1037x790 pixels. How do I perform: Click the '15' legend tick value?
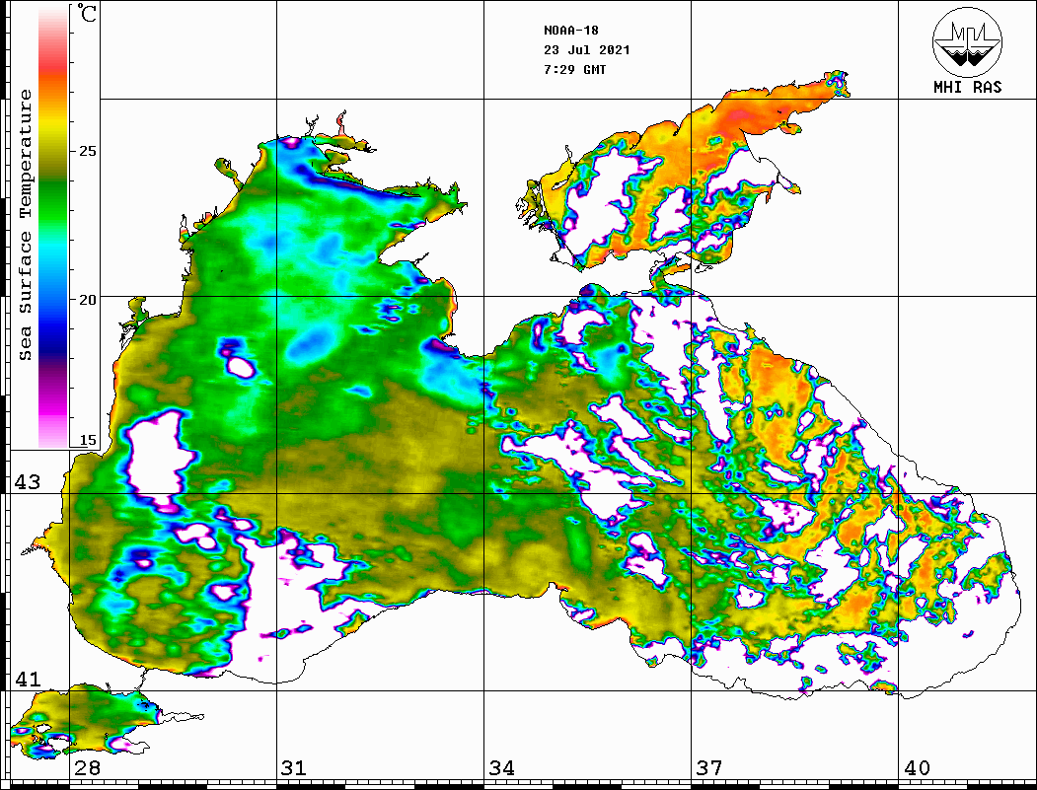[x=87, y=440]
